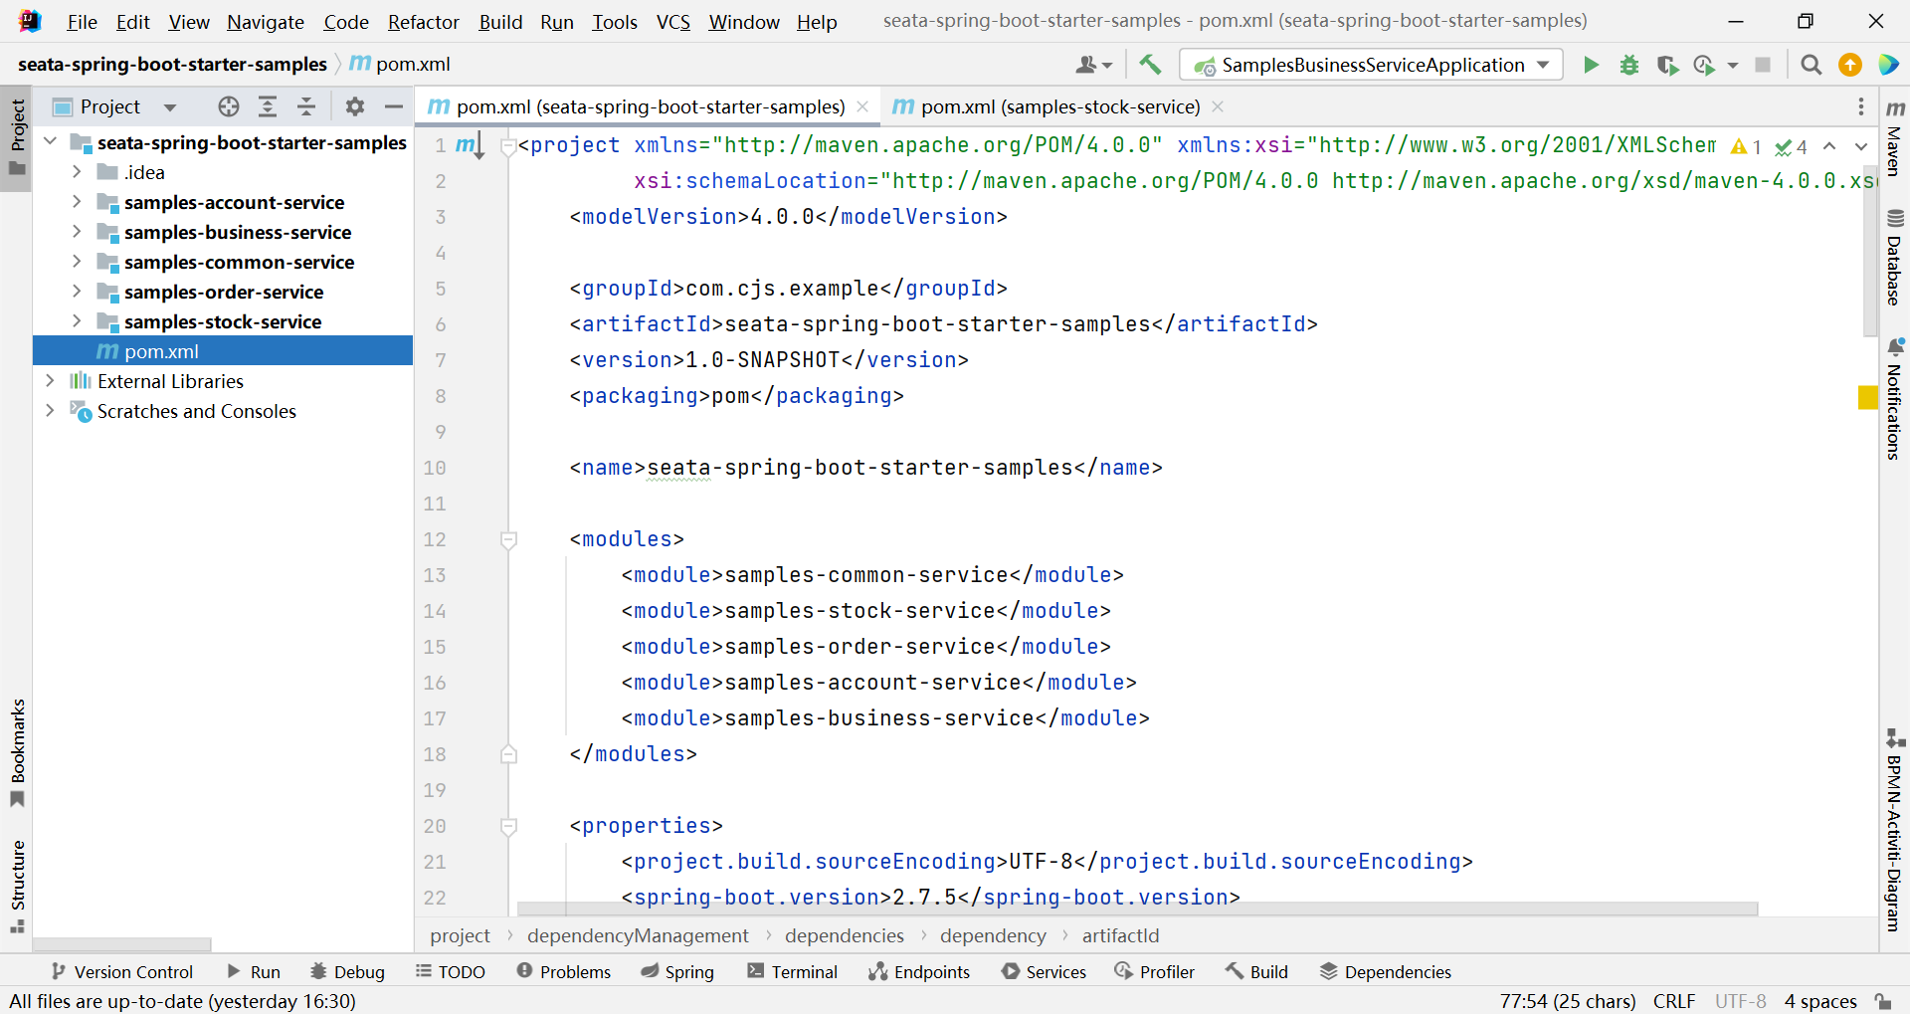The width and height of the screenshot is (1910, 1014).
Task: Click the Build hammer icon
Action: tap(1150, 65)
